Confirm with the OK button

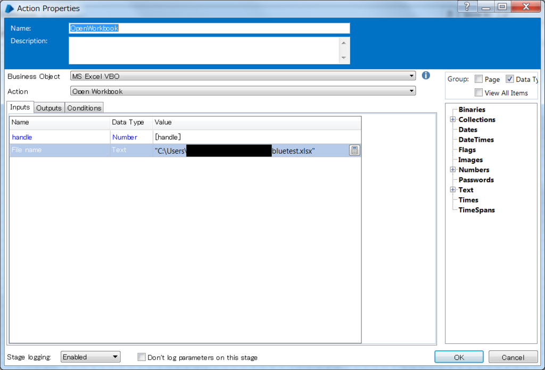459,357
